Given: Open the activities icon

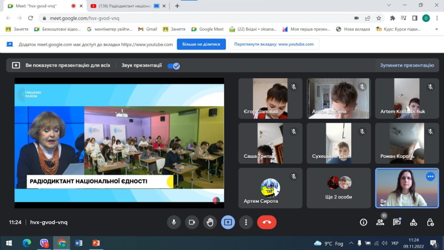Looking at the screenshot, I should pos(413,222).
